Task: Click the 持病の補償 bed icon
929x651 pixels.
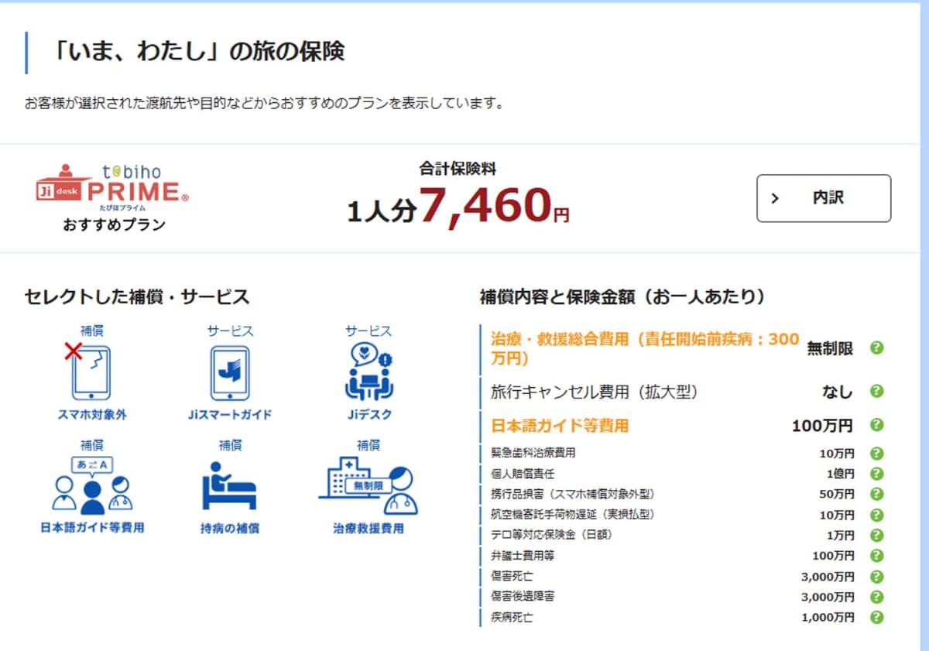Action: click(229, 487)
